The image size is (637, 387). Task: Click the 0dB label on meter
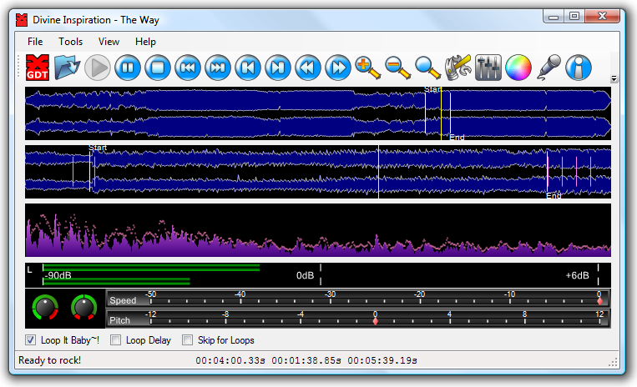[305, 275]
